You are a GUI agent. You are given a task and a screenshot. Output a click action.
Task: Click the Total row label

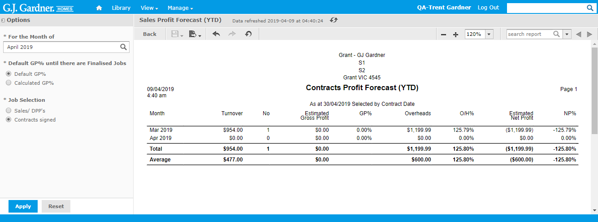coord(156,149)
